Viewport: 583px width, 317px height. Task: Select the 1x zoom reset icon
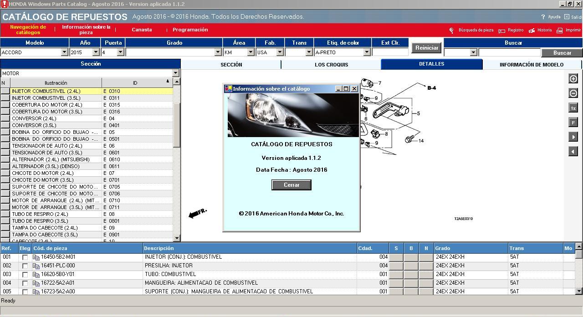pyautogui.click(x=573, y=107)
